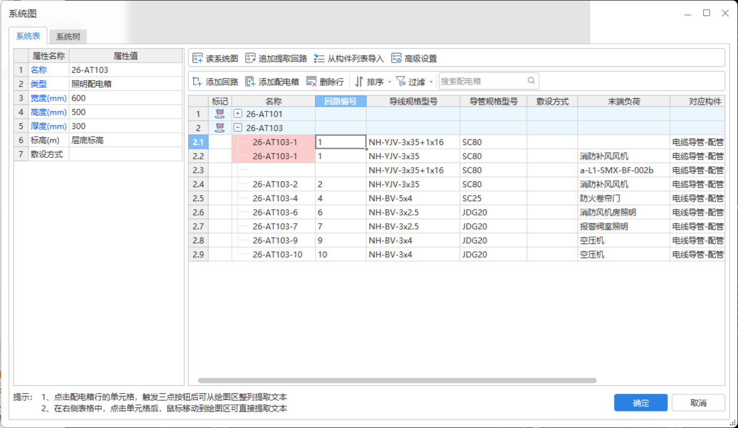Click 追加提取回路 in the toolbar

point(276,58)
